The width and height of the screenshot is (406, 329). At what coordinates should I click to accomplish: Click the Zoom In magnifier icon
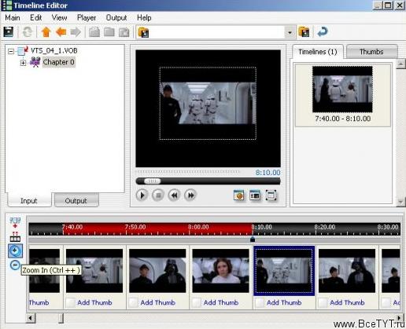tap(15, 251)
